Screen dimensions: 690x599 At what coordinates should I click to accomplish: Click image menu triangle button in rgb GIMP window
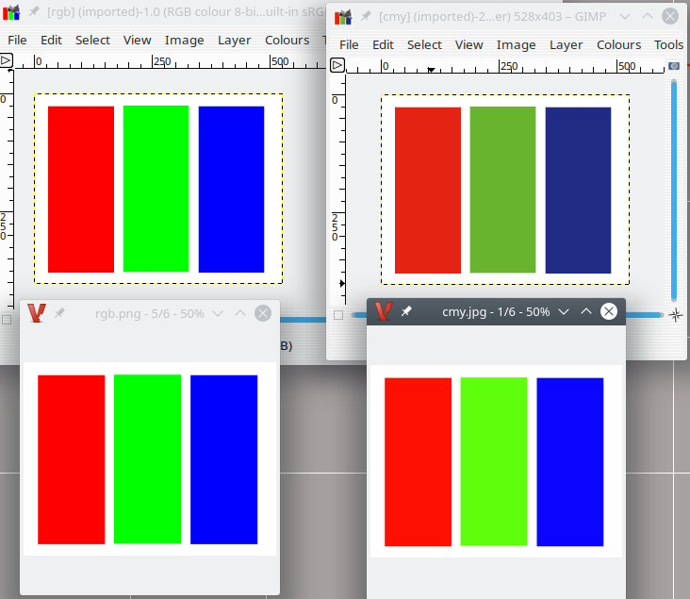coord(6,60)
